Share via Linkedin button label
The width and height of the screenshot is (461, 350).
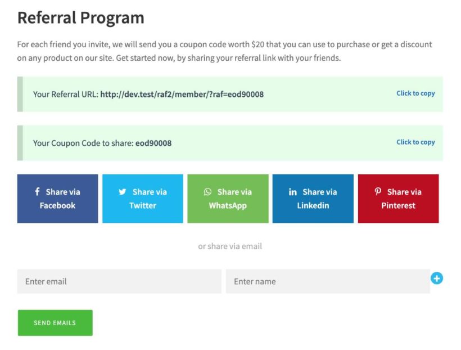click(x=313, y=199)
